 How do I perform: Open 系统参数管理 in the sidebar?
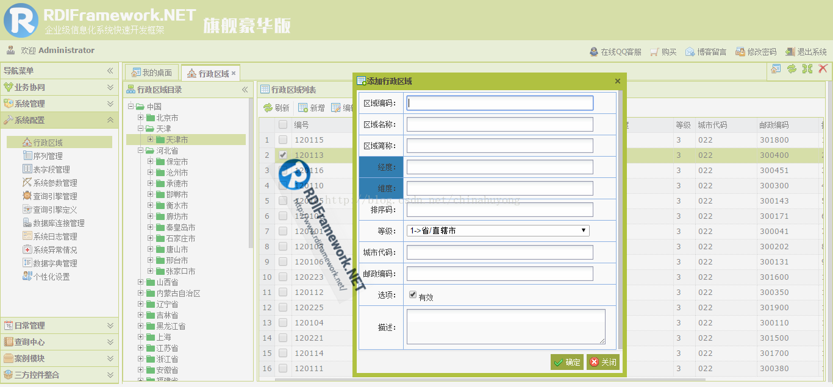(x=50, y=183)
